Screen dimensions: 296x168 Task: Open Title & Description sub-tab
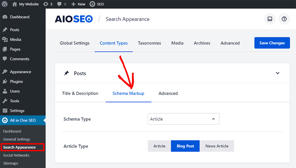[80, 93]
